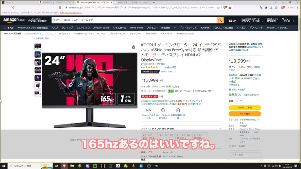Expand the account and lists menu
This screenshot has width=301, height=169.
252,20
